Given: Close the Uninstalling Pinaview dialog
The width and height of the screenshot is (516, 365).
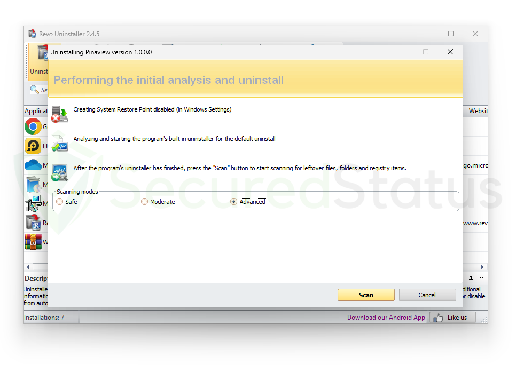Looking at the screenshot, I should pyautogui.click(x=450, y=52).
